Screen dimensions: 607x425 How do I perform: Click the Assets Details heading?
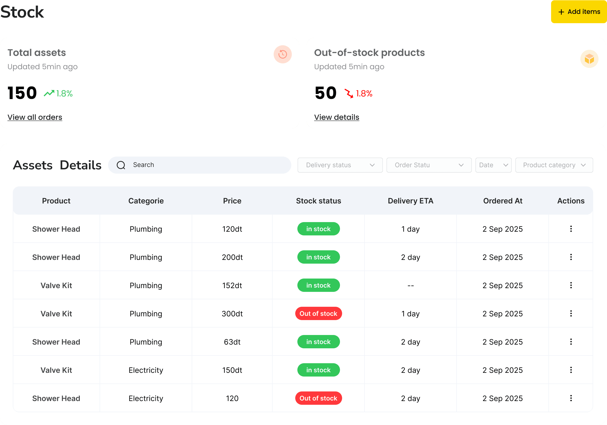(x=57, y=165)
